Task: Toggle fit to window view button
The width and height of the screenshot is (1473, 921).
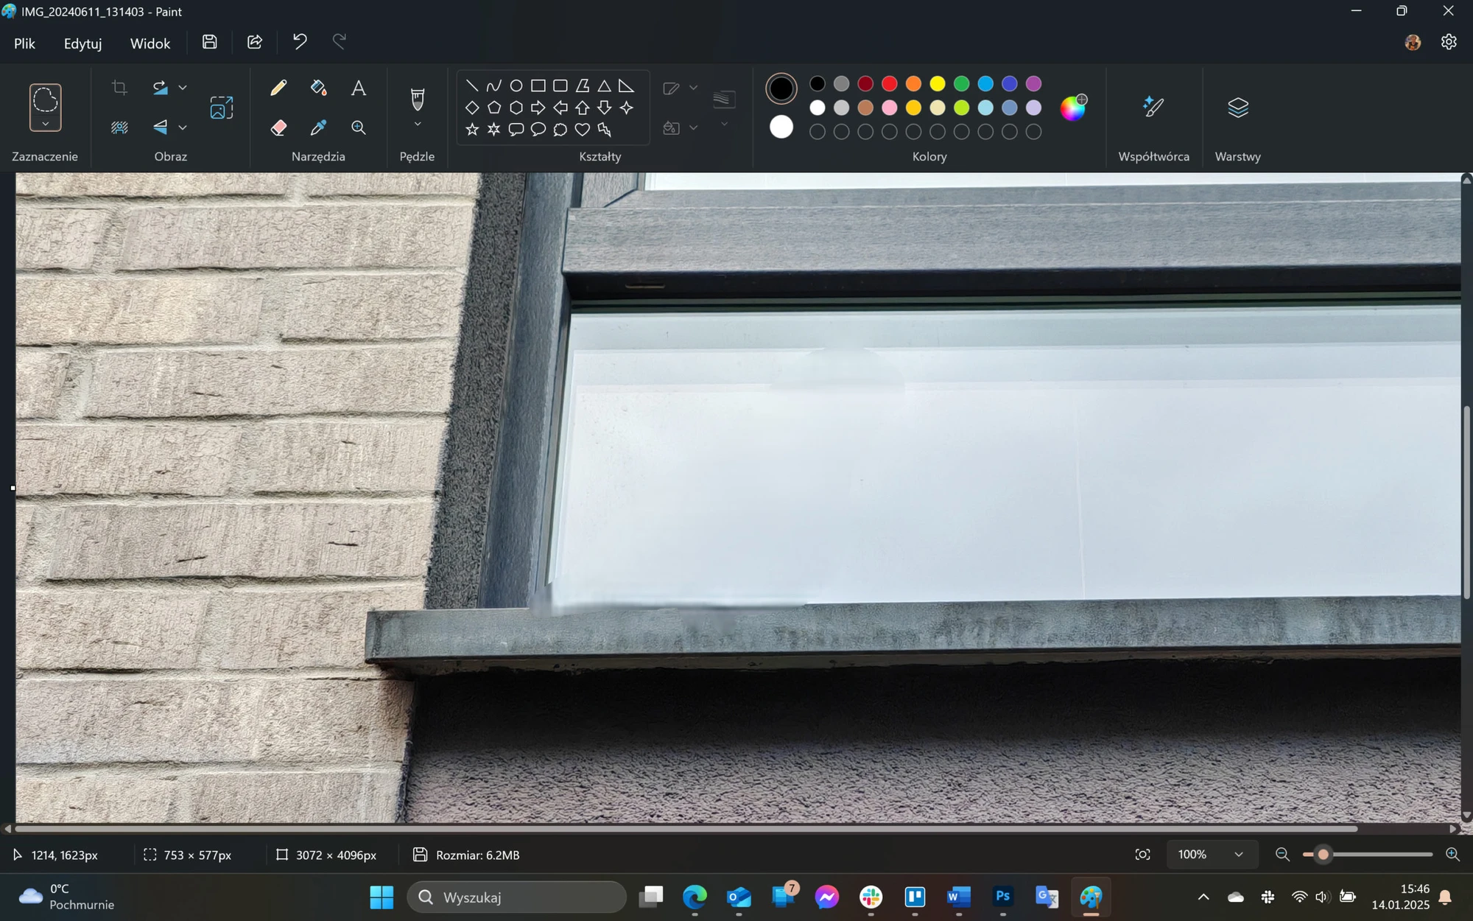Action: click(1142, 855)
